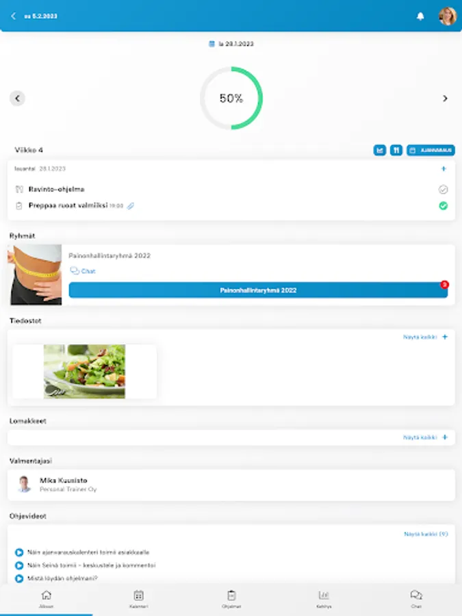Click the 50% progress circle

point(231,98)
